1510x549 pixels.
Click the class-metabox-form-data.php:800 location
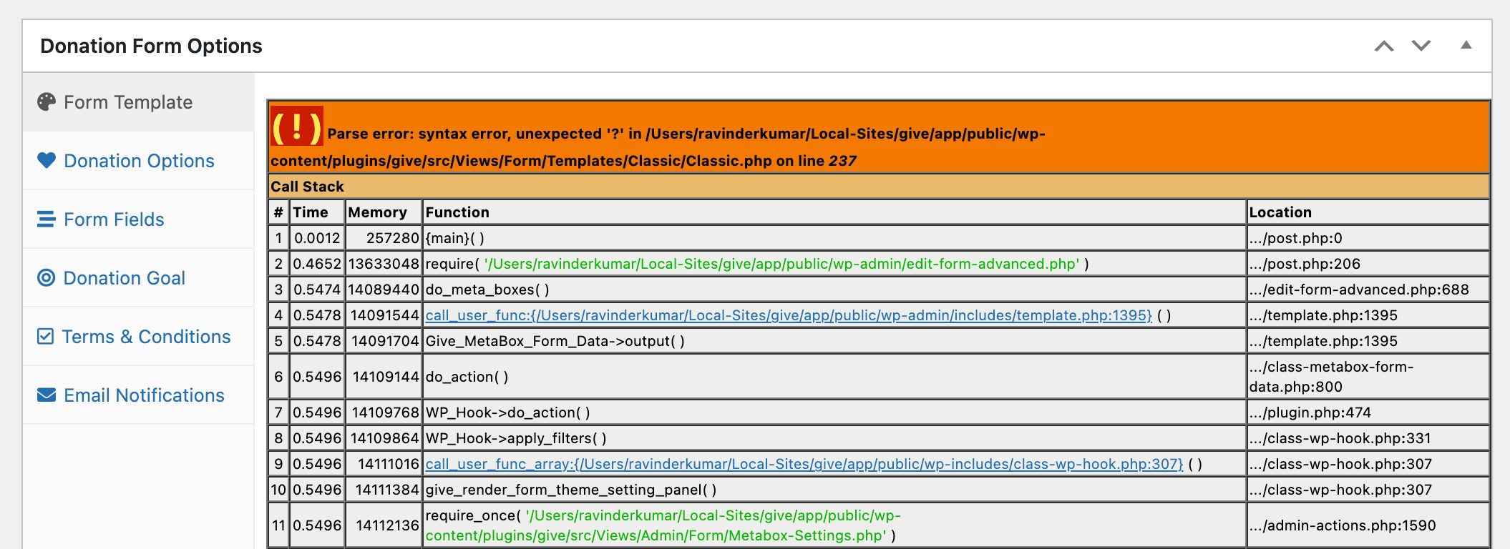(1368, 377)
